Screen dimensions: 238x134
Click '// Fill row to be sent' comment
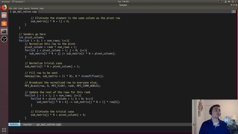click(41, 73)
